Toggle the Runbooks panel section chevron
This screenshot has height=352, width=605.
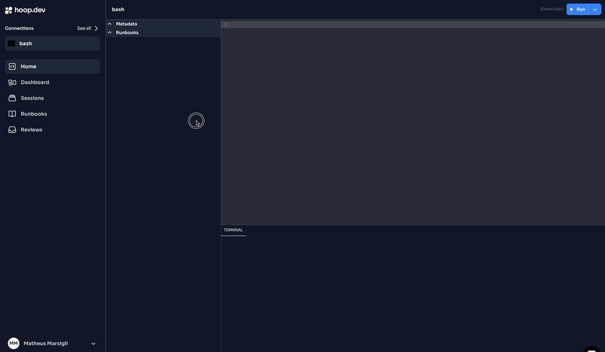(110, 32)
